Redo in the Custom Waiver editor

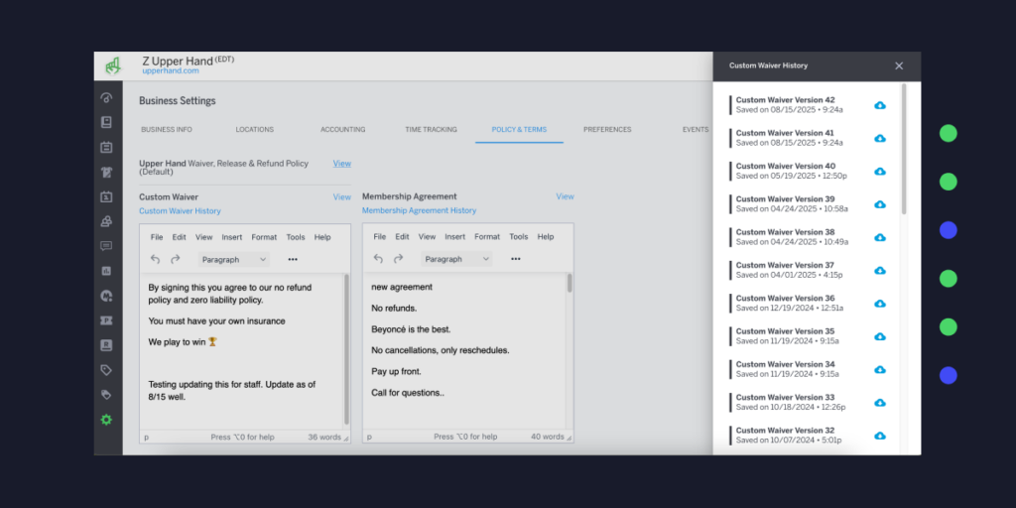tap(175, 259)
